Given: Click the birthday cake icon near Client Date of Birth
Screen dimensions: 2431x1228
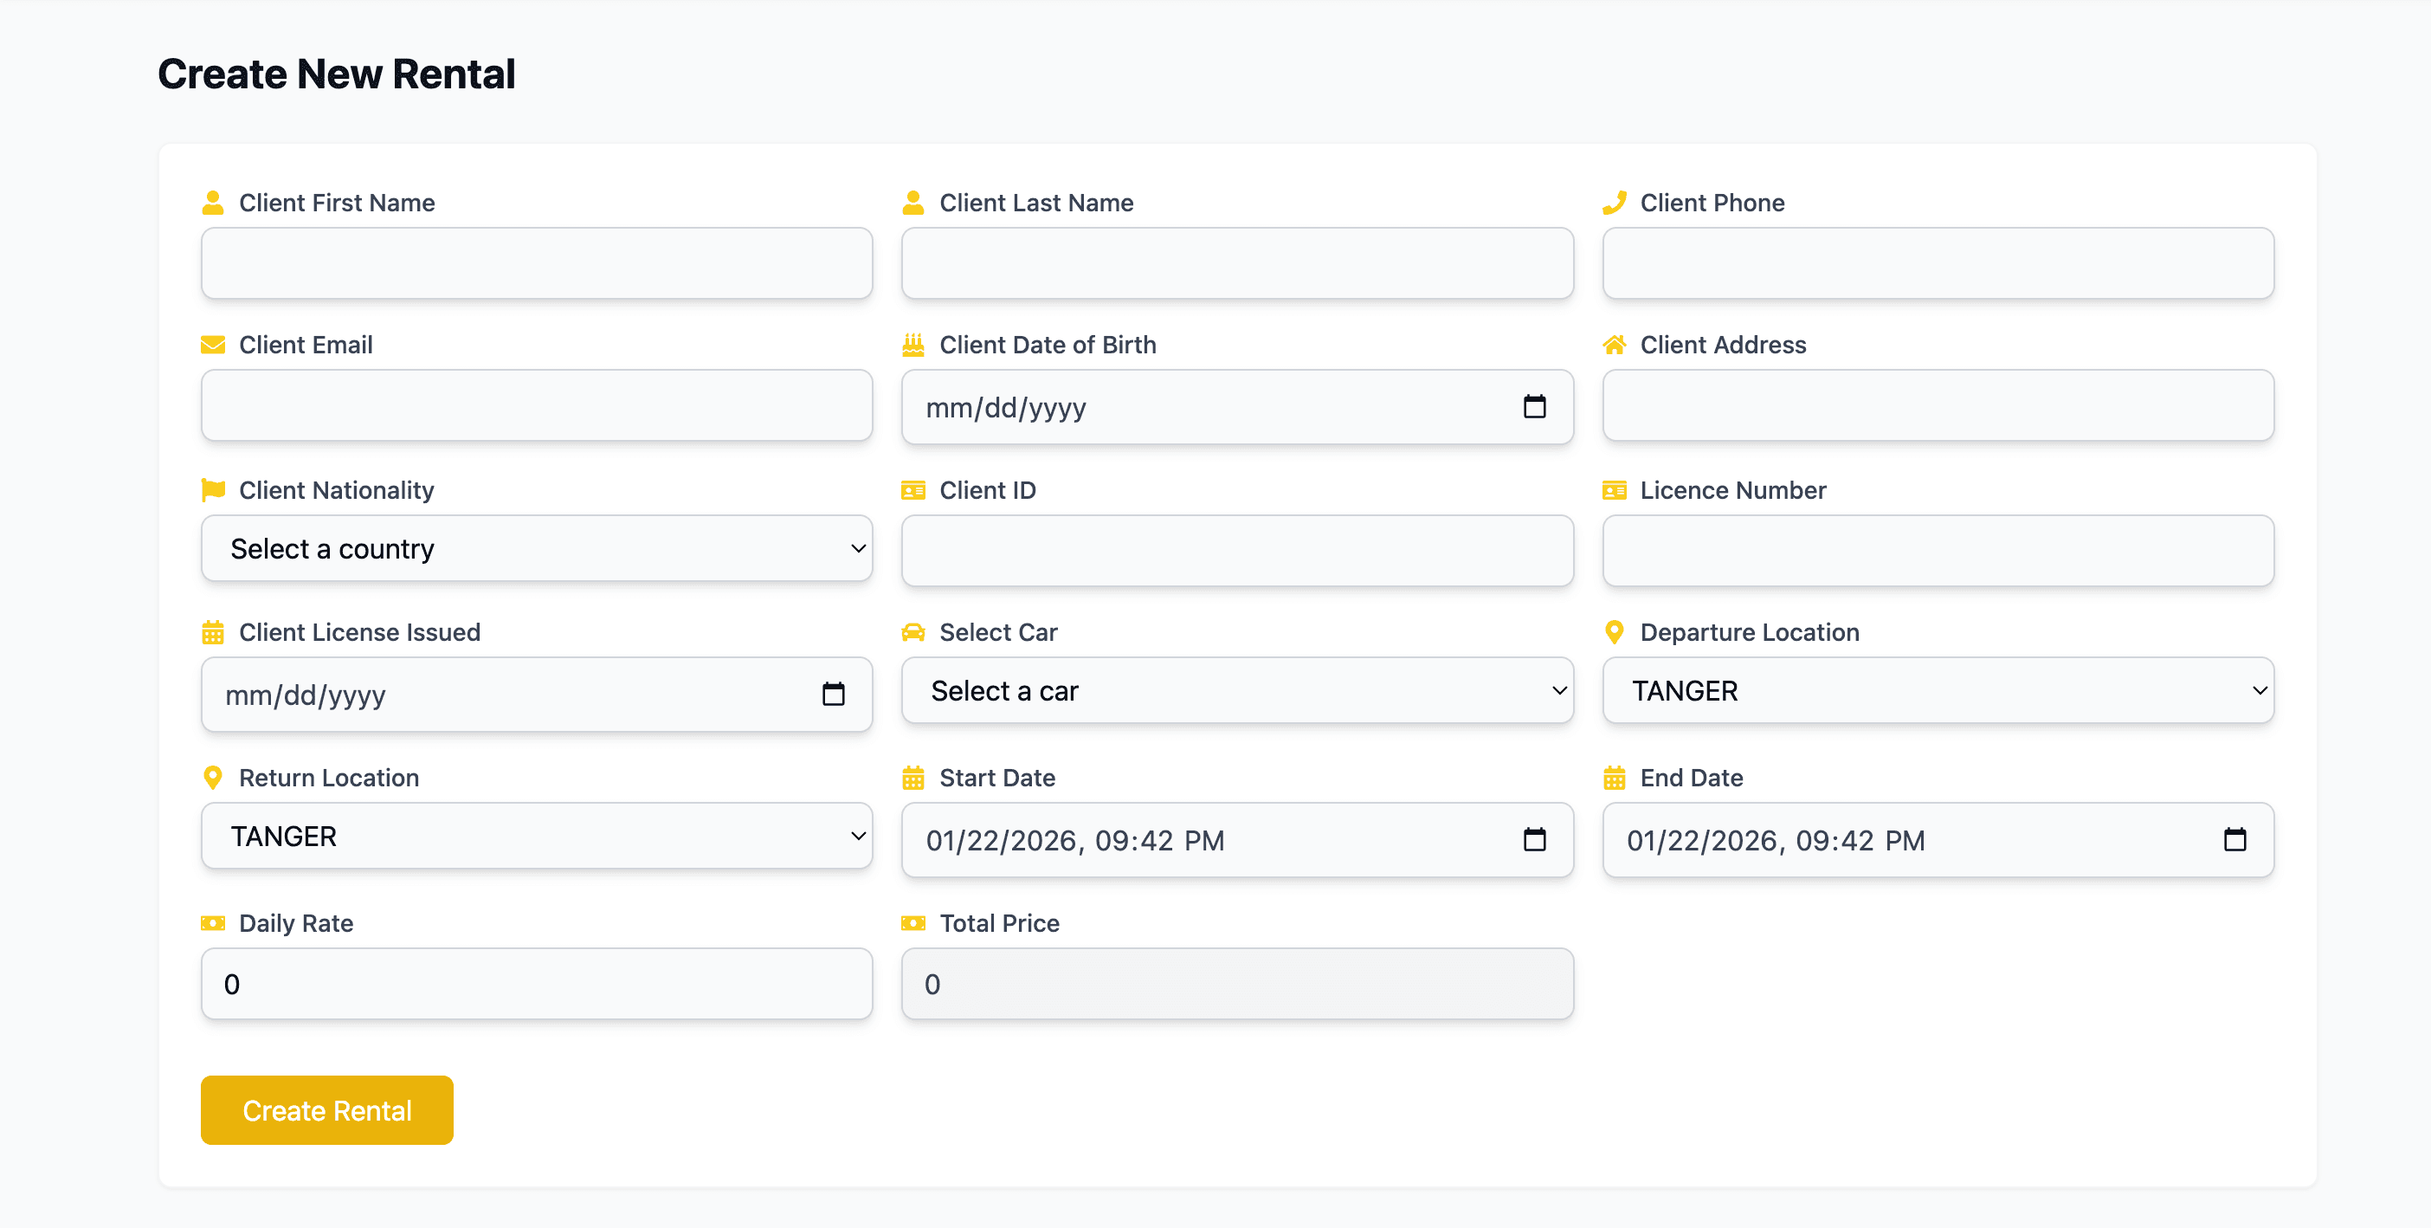Looking at the screenshot, I should point(912,345).
